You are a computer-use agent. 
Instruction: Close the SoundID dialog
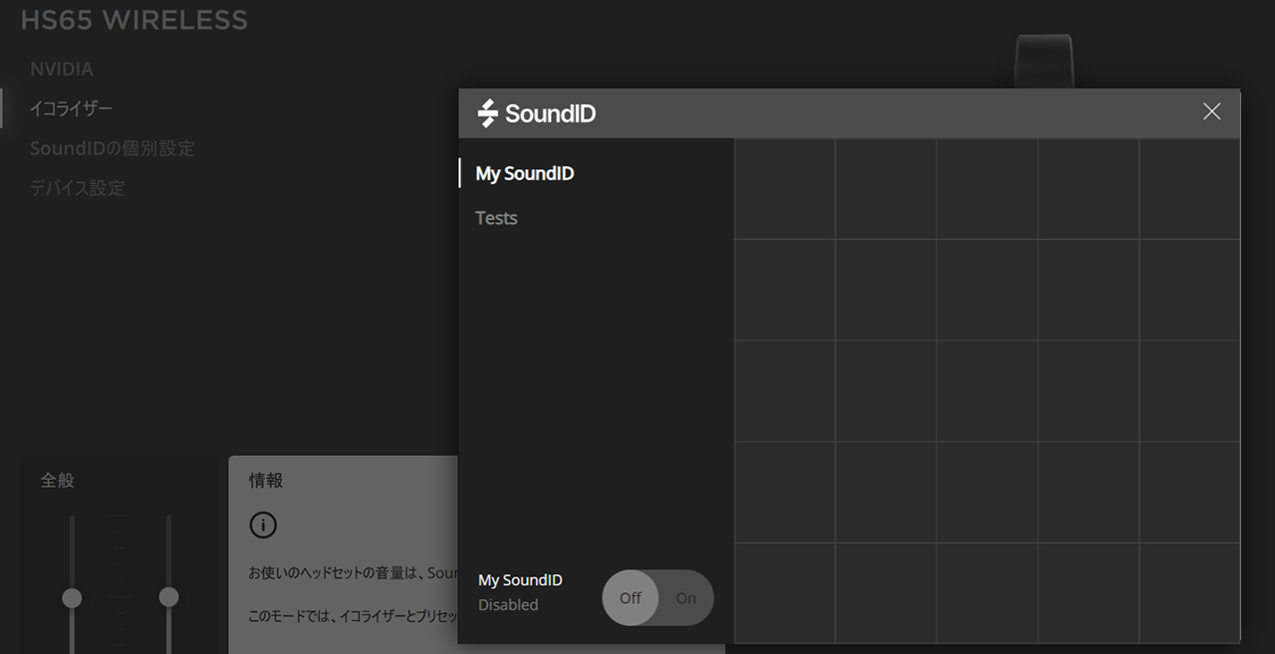(1211, 111)
